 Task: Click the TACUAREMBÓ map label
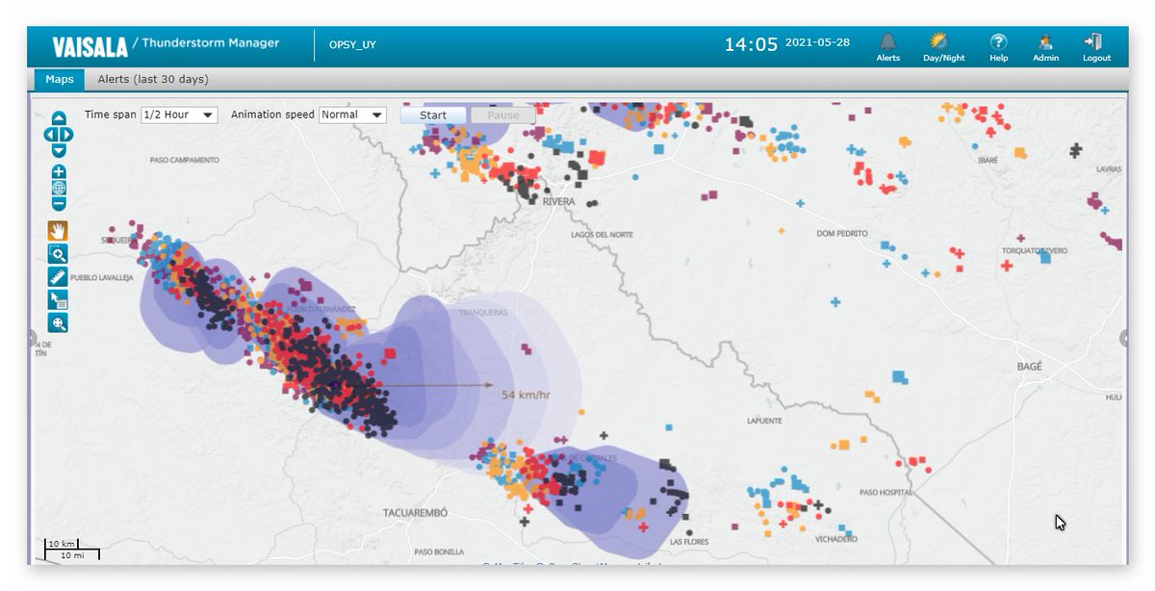pyautogui.click(x=415, y=513)
